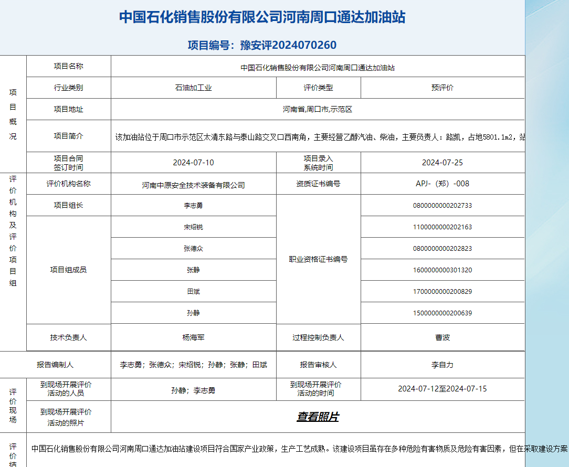This screenshot has height=467, width=569.
Task: Click certificate number 0800000000202733
Action: tap(442, 206)
